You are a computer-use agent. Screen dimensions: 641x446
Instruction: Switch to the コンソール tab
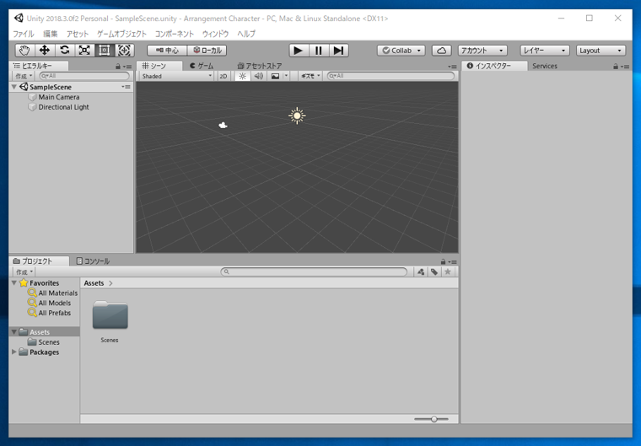pos(94,261)
